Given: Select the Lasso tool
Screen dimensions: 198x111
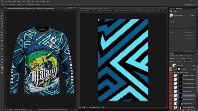Looking at the screenshot, I should pyautogui.click(x=2, y=16).
